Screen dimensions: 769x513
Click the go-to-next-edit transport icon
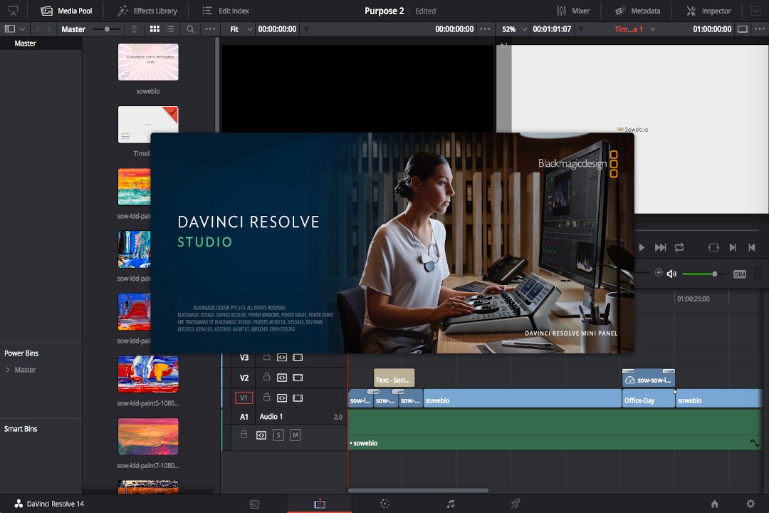tap(733, 247)
